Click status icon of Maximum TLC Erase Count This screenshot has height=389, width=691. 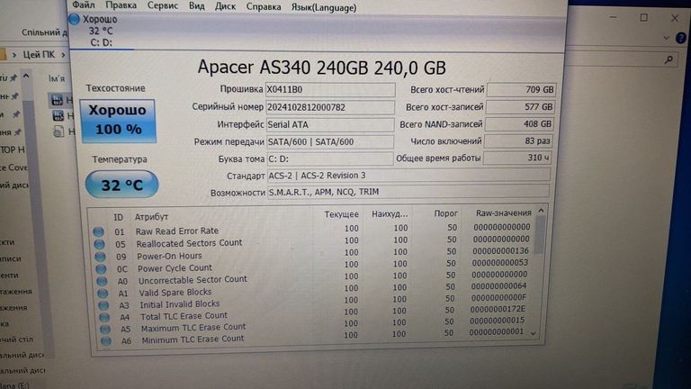coord(105,329)
